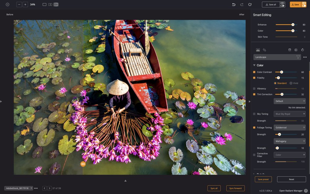The image size is (310, 194).
Task: Adjust the Goldenrod Strength slider handle
Action: [x=279, y=134]
